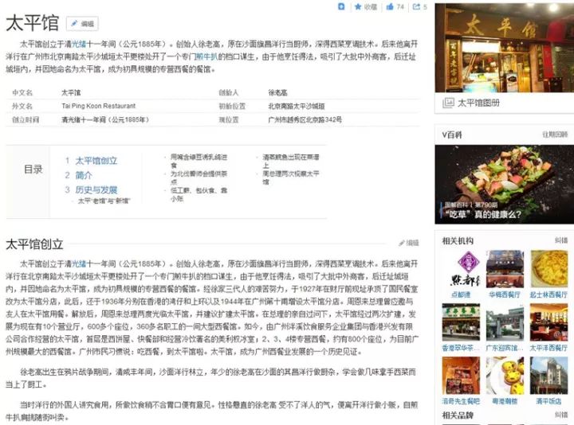
Task: Open the 点都德 logo thumbnail
Action: 461,269
